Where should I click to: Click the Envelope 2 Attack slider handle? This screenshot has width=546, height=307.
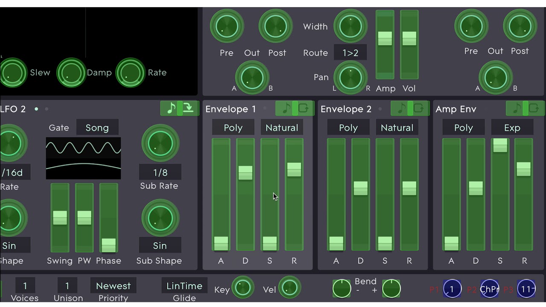tap(336, 243)
